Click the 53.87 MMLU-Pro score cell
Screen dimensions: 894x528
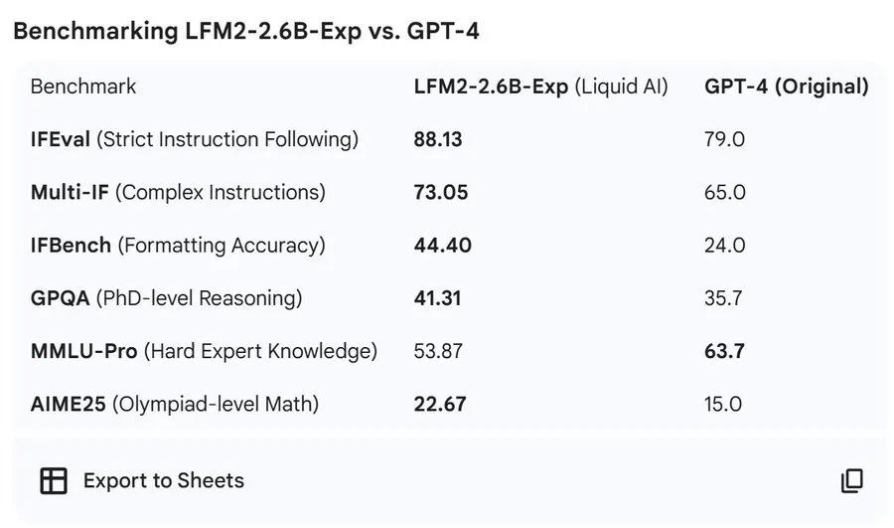pyautogui.click(x=438, y=351)
